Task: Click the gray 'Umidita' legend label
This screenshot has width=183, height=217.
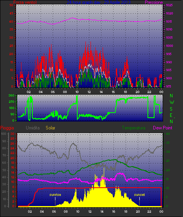Action: 33,128
